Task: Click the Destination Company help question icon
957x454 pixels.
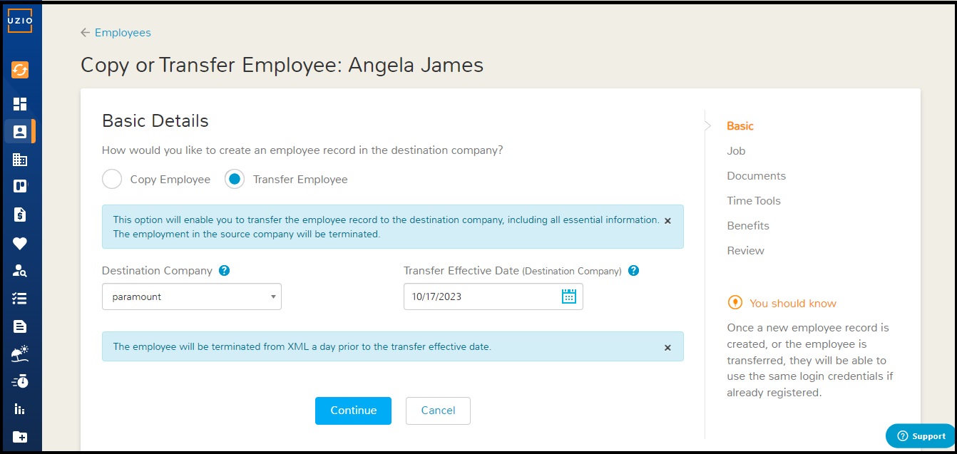Action: 225,271
